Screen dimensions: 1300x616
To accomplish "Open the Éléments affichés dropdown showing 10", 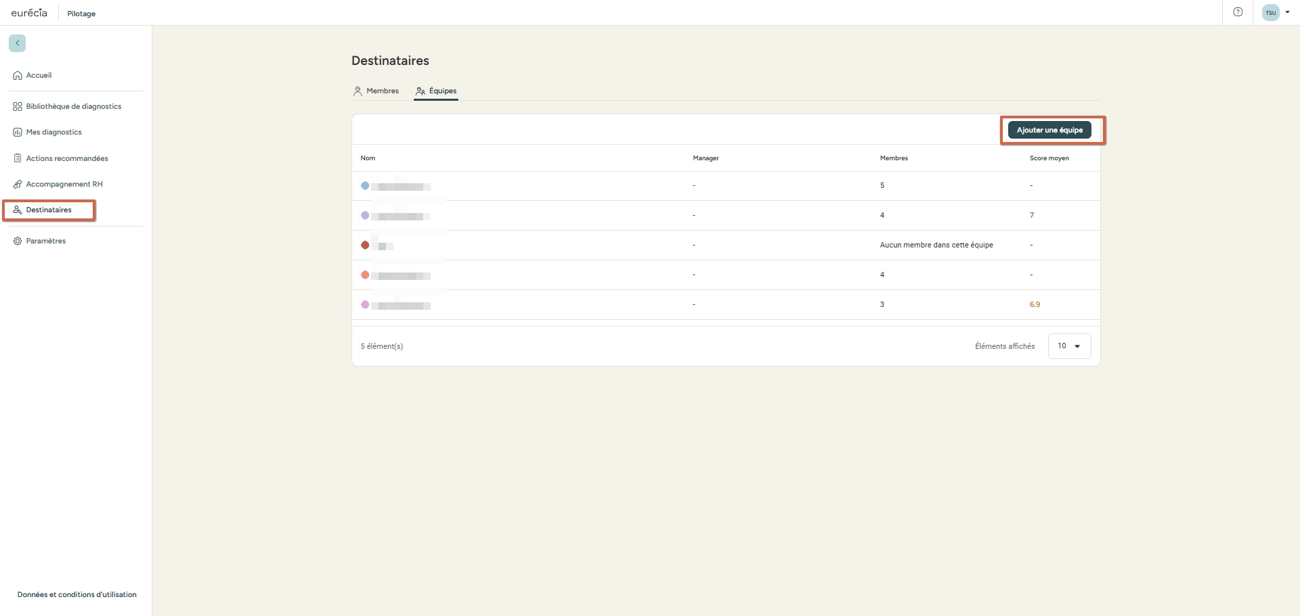I will pos(1068,346).
